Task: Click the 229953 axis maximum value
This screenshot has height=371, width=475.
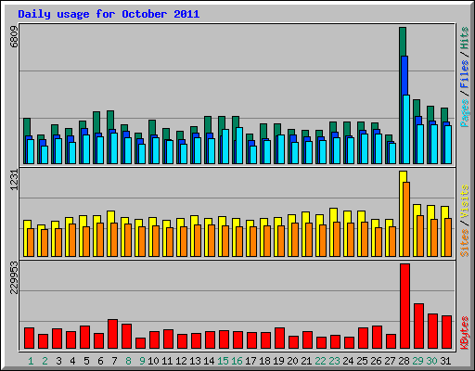Action: [x=14, y=277]
